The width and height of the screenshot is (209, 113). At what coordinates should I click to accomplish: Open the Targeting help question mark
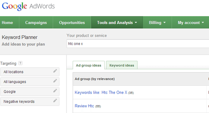[x=20, y=63]
